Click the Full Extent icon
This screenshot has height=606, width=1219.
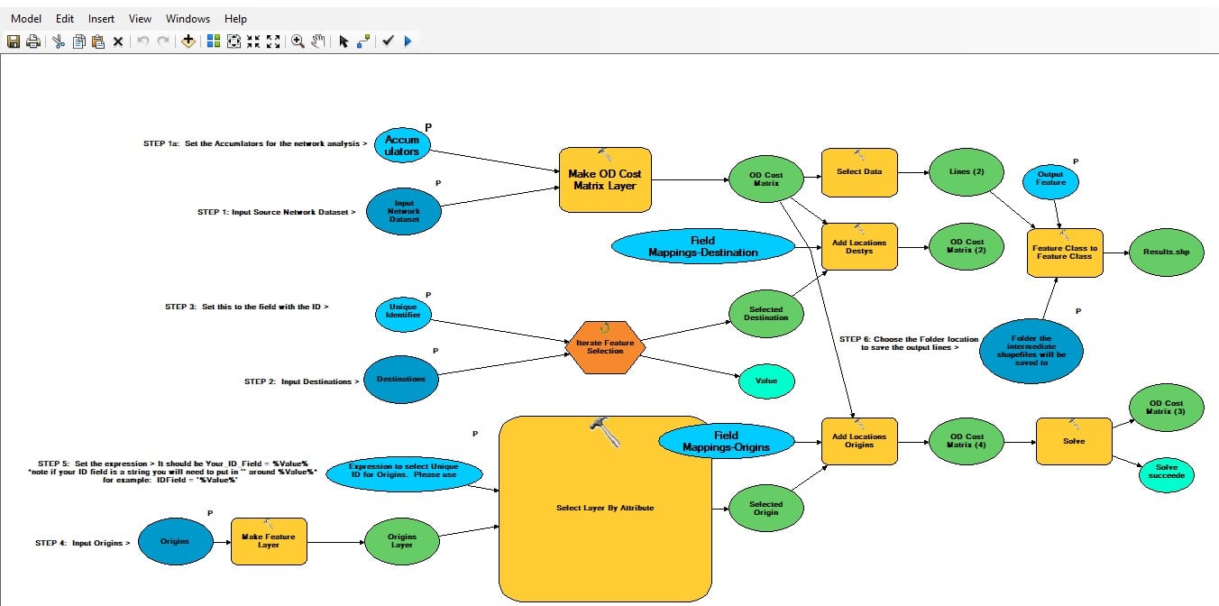[234, 41]
